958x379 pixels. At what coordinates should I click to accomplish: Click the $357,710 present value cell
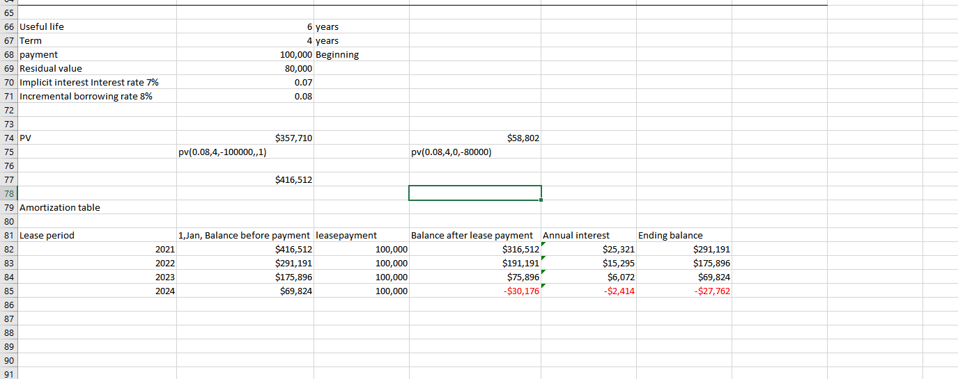245,138
